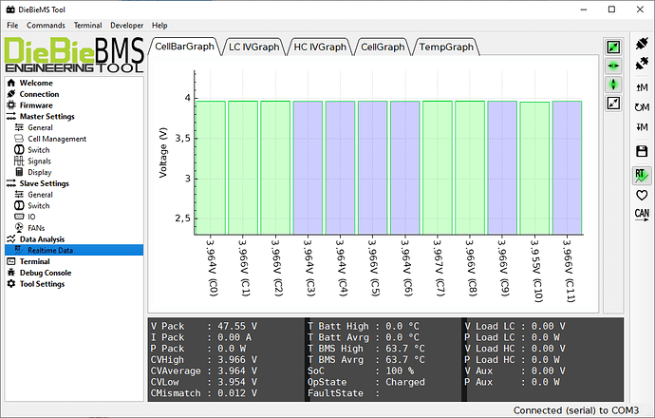The width and height of the screenshot is (655, 418).
Task: Click the C7 bar in cell voltage chart
Action: tap(438, 167)
